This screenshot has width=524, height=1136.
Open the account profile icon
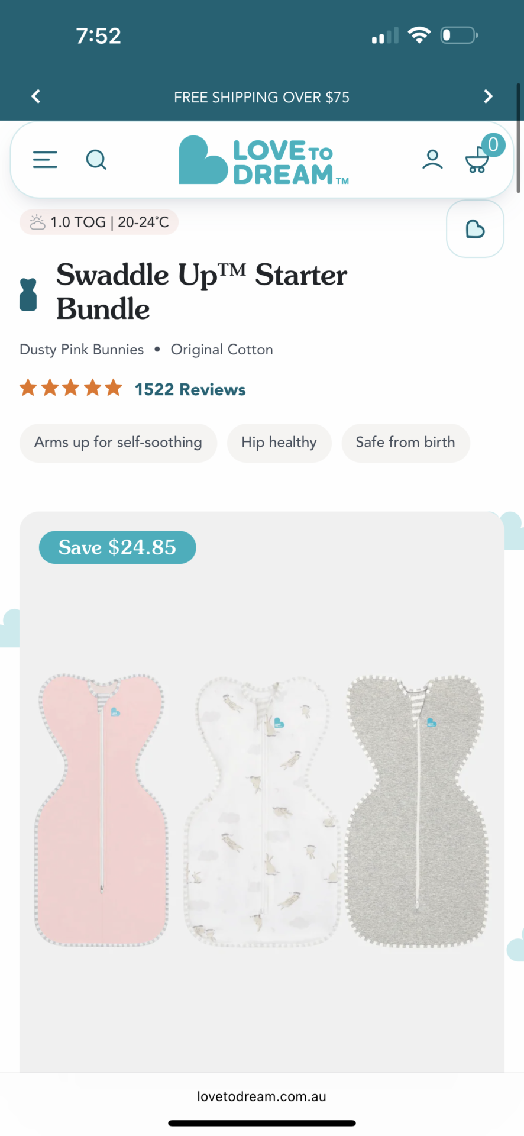[432, 160]
